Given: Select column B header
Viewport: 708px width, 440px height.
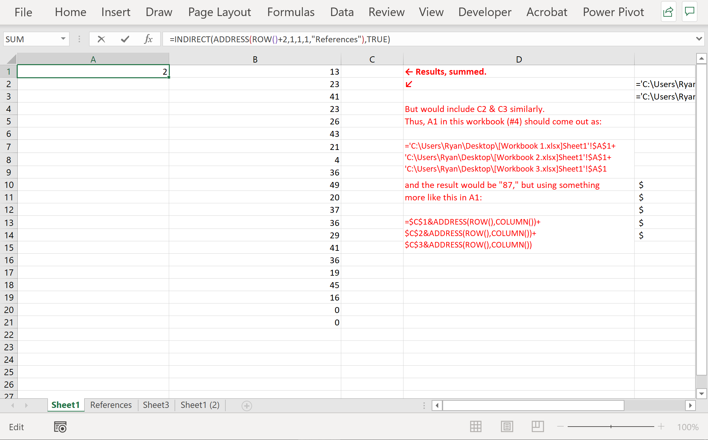Looking at the screenshot, I should (255, 59).
